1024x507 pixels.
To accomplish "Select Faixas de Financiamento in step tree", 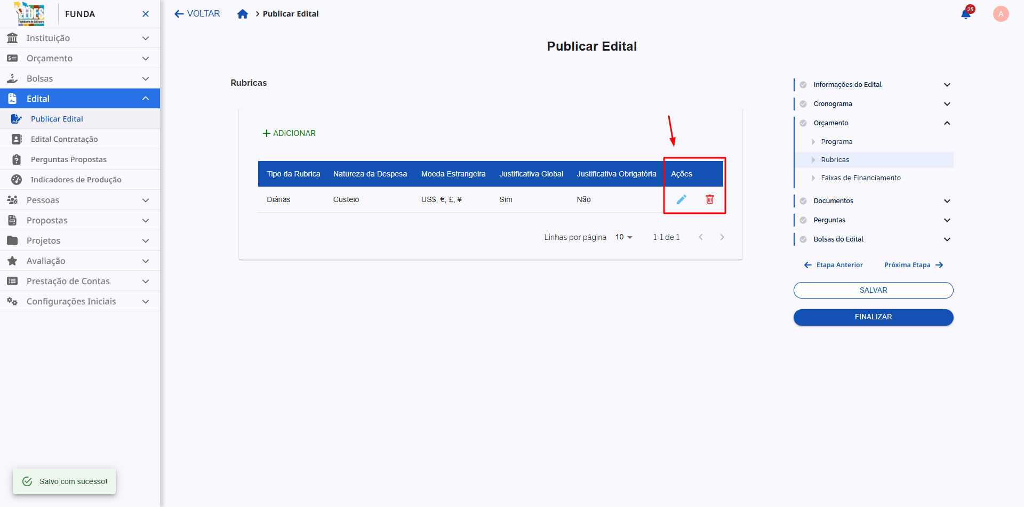I will [x=860, y=178].
